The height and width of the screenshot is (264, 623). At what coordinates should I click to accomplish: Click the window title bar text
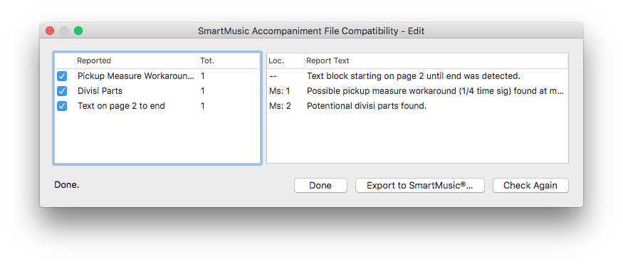(x=311, y=31)
